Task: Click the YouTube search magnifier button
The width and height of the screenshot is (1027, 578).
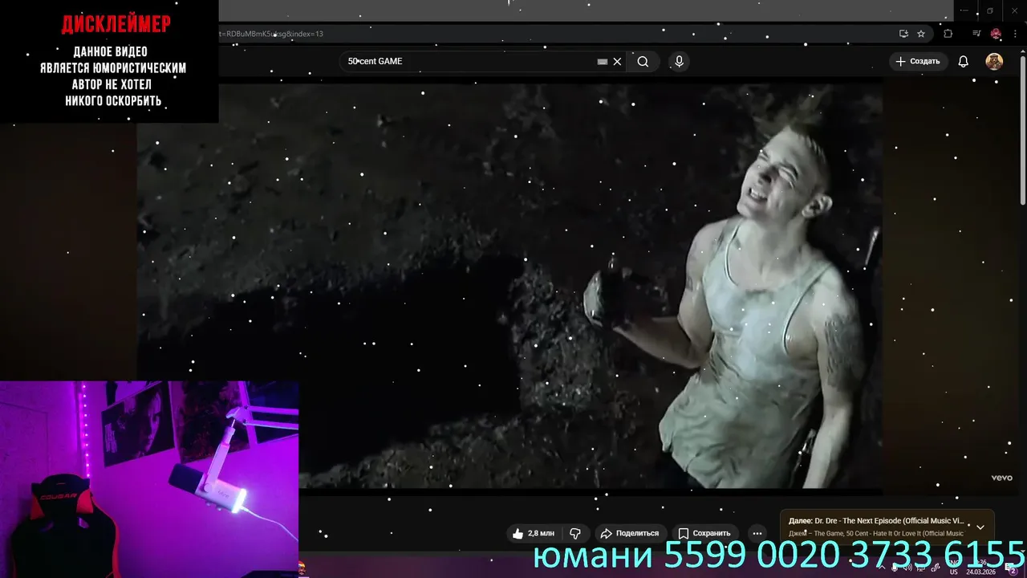Action: [643, 62]
